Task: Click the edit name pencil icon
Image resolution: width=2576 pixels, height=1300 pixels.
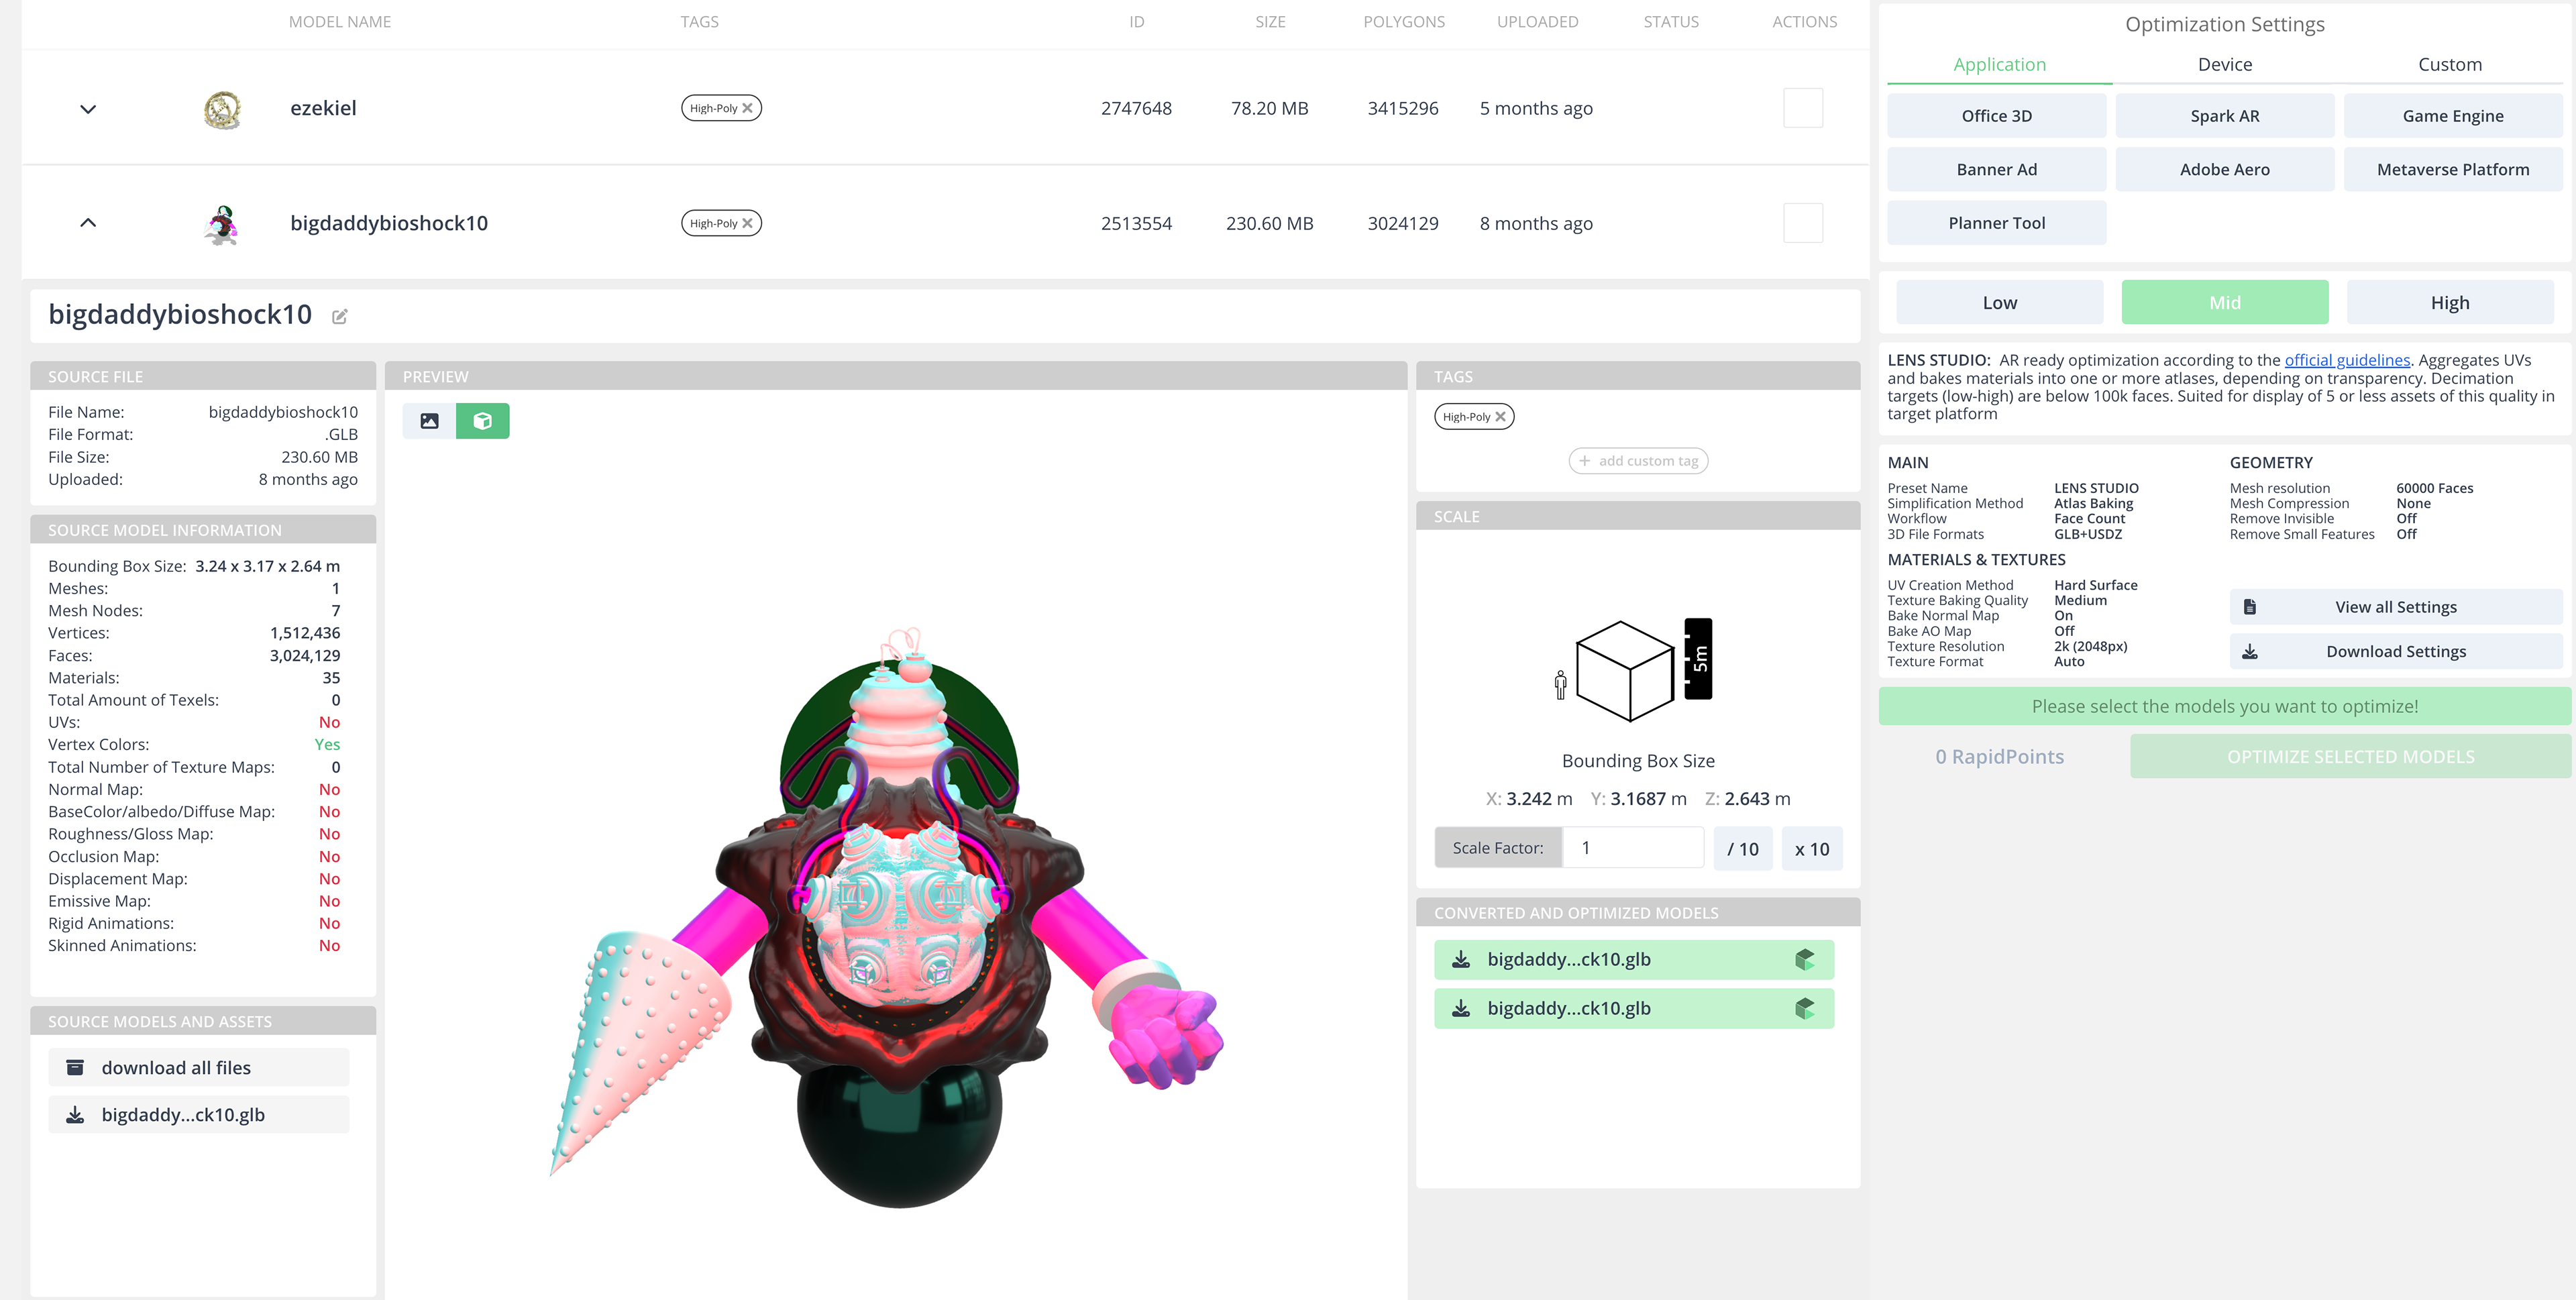Action: 340,317
